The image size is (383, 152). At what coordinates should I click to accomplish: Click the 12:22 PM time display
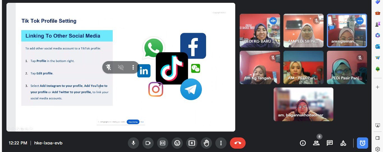(18, 143)
